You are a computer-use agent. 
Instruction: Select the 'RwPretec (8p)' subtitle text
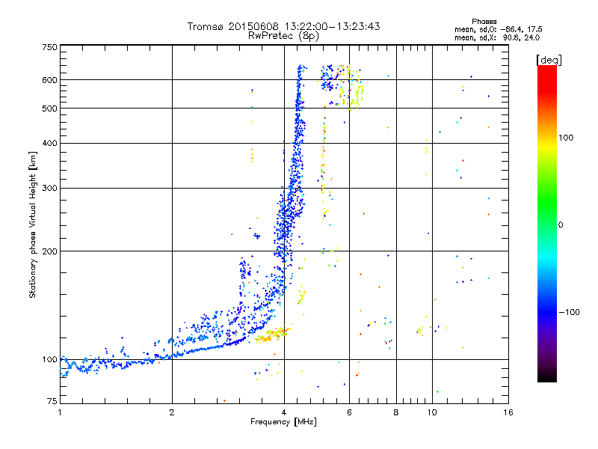coord(284,36)
